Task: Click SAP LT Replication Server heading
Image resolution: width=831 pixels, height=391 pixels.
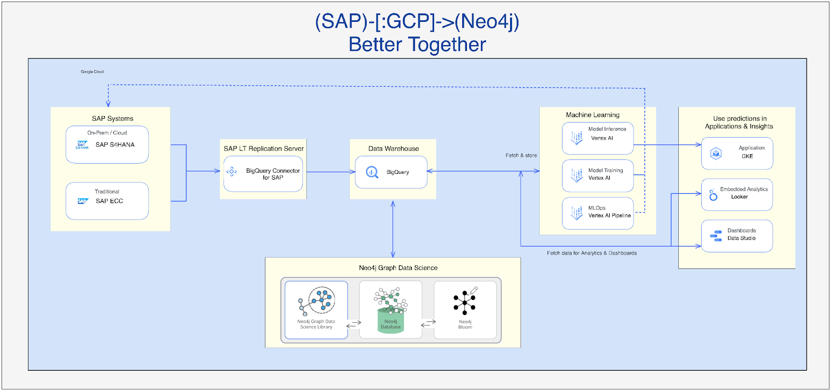Action: [264, 149]
